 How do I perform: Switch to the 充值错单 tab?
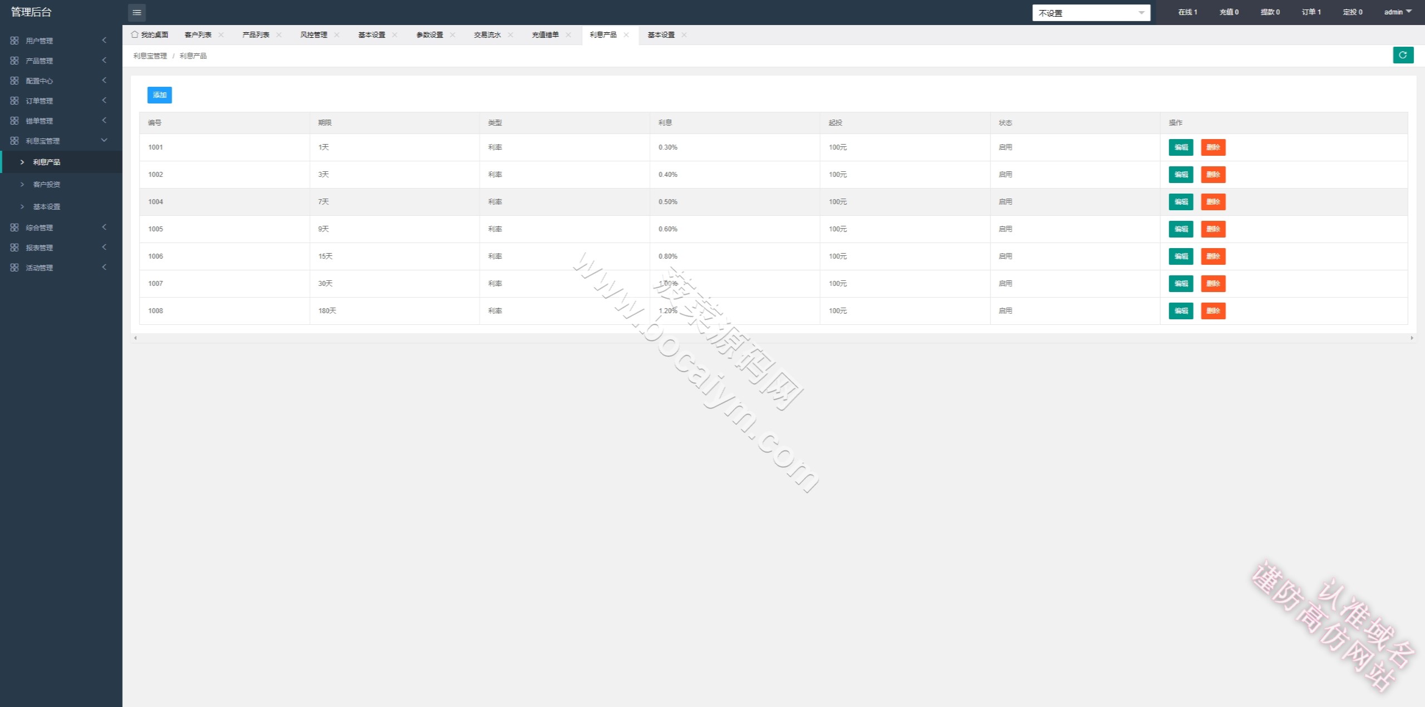pos(546,35)
